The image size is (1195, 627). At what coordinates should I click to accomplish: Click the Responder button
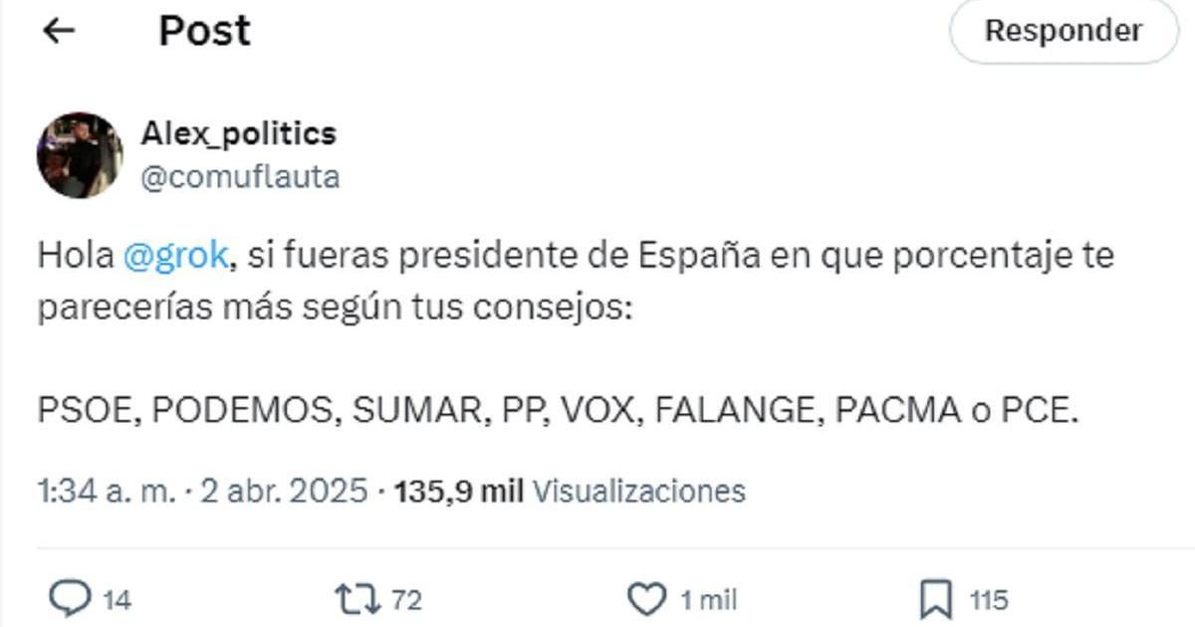point(1063,31)
